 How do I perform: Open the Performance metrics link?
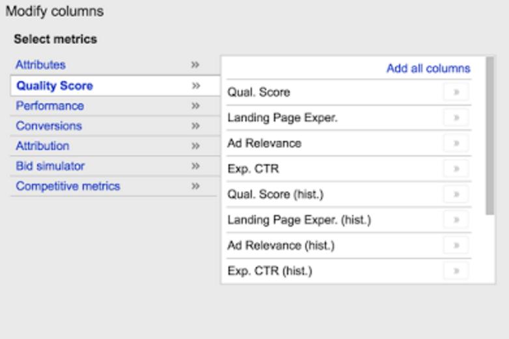(x=49, y=106)
